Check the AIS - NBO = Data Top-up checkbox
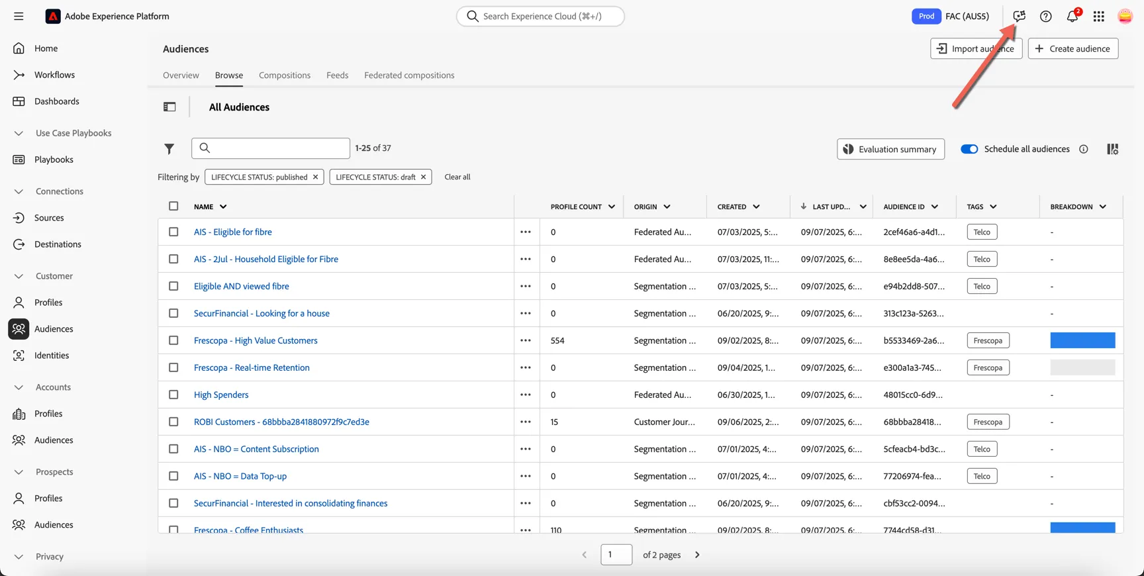Screen dimensions: 1144x576 click(x=173, y=476)
